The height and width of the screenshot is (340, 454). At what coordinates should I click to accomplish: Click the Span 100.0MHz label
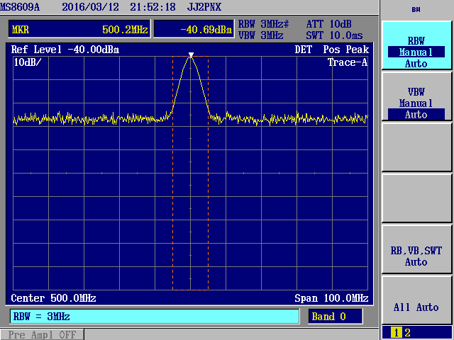[x=331, y=297]
